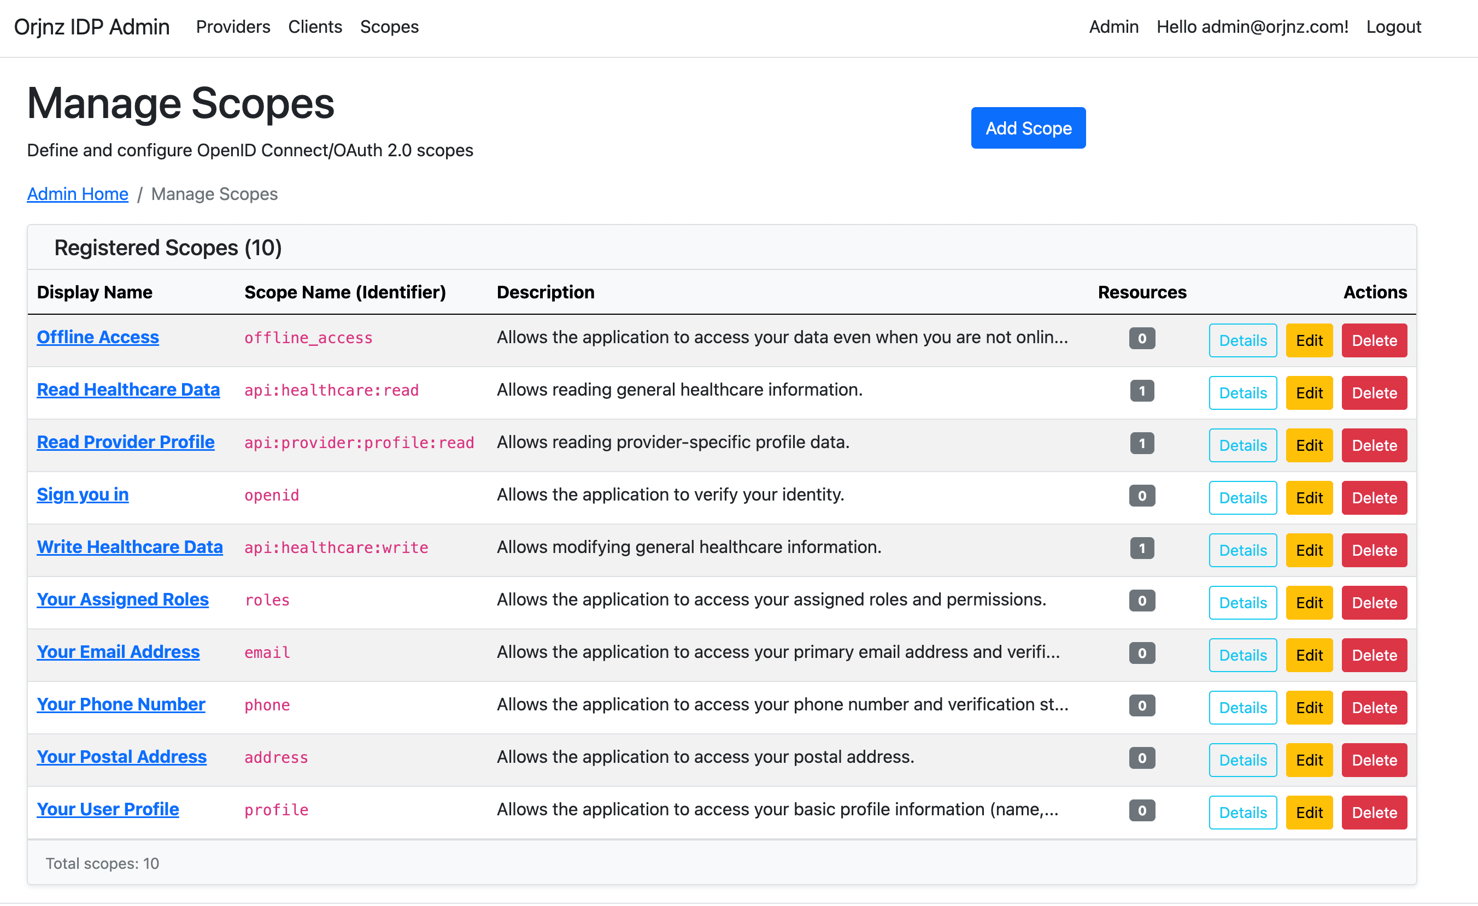
Task: Edit the phone scope
Action: click(1309, 708)
